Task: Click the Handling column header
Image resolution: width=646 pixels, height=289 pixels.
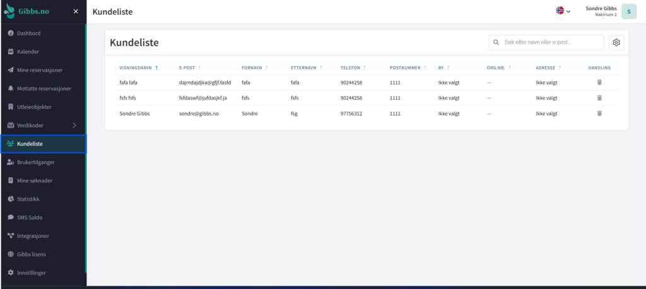Action: pyautogui.click(x=599, y=68)
